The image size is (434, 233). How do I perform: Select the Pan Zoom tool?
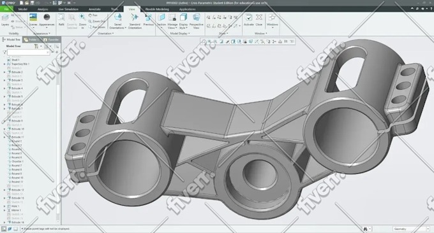(96, 27)
